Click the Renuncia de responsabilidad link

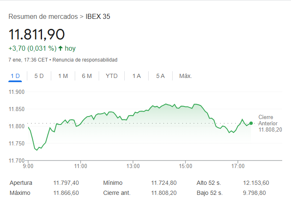pyautogui.click(x=85, y=60)
